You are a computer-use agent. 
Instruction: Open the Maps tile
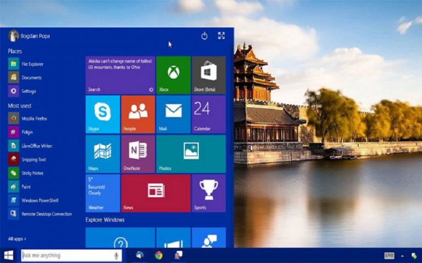[x=103, y=154]
